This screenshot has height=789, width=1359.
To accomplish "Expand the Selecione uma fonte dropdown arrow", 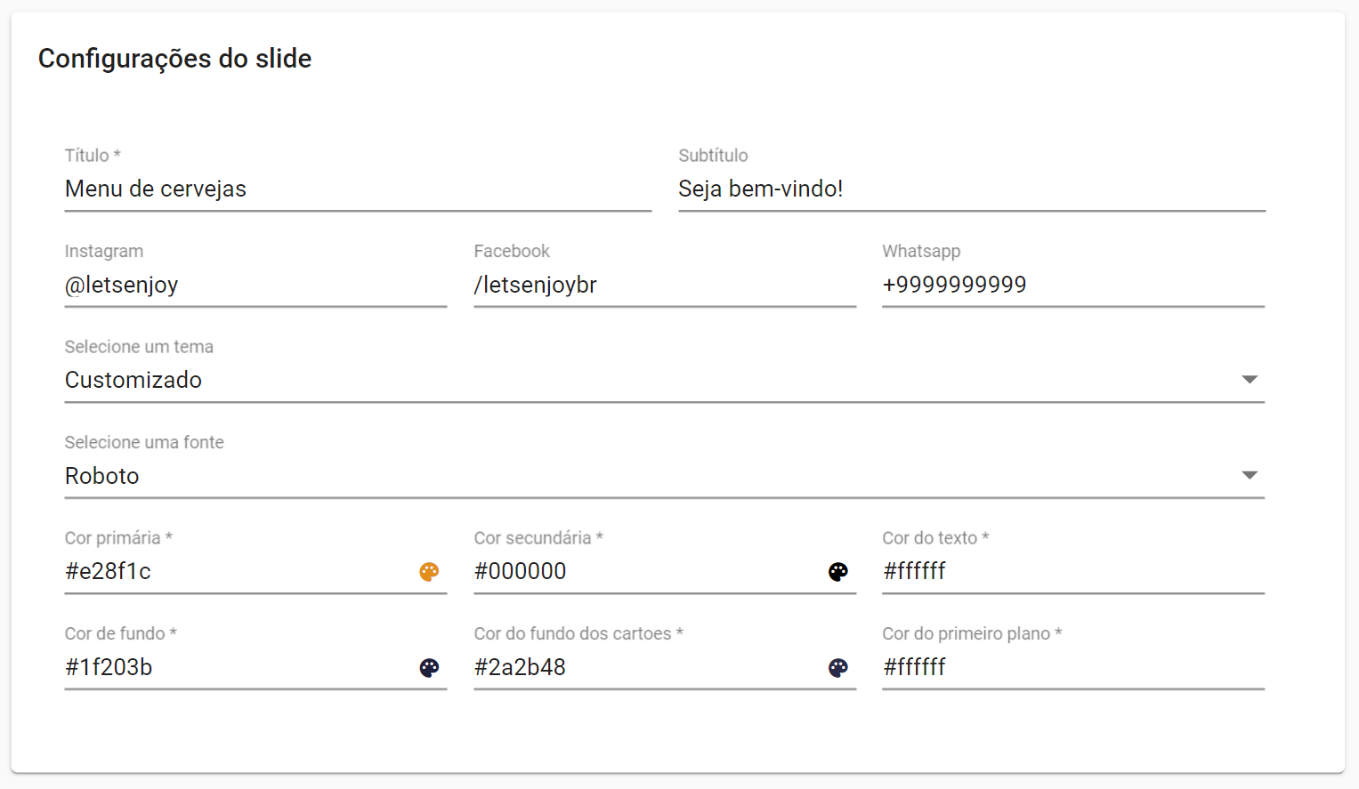I will (1250, 475).
